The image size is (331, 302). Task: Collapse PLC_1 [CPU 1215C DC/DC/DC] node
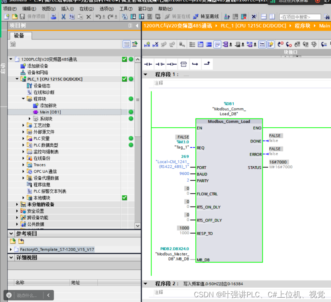[17, 79]
